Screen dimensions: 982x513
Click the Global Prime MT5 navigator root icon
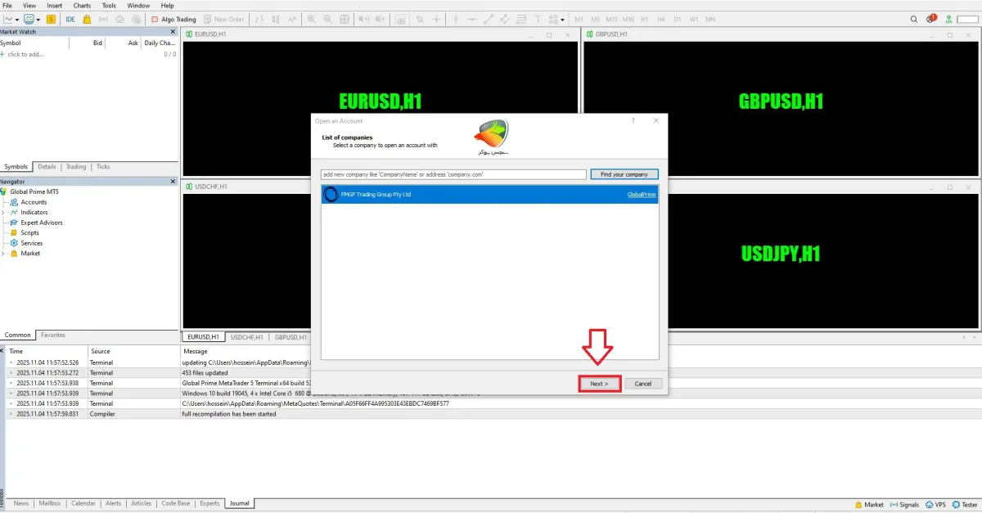[4, 191]
